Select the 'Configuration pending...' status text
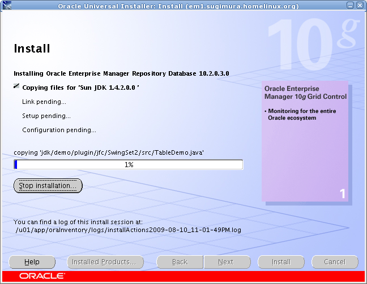 (59, 130)
